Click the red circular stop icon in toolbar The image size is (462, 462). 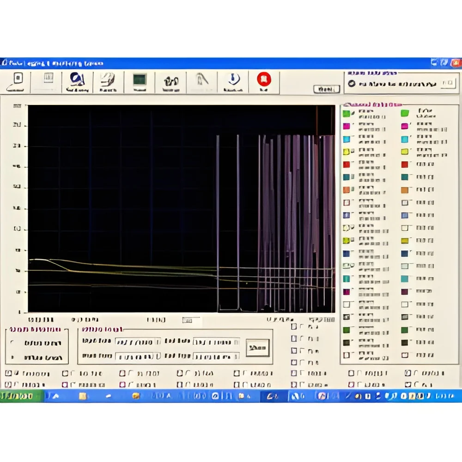coord(264,79)
